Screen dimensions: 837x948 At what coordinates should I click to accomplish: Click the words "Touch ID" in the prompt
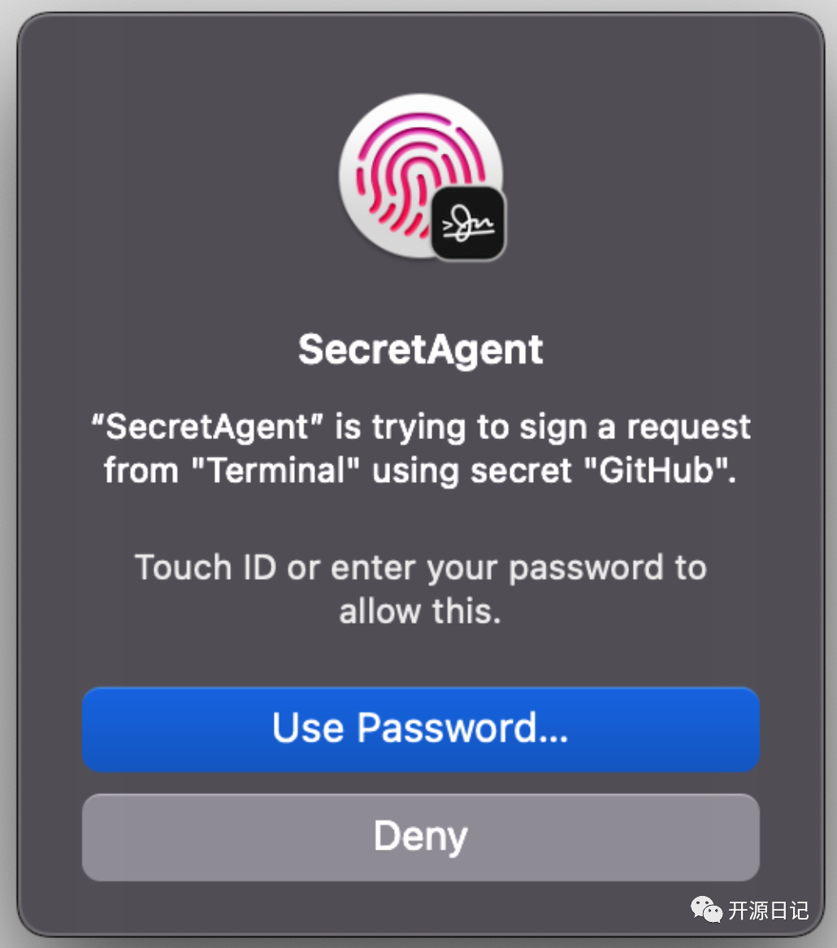pyautogui.click(x=206, y=567)
